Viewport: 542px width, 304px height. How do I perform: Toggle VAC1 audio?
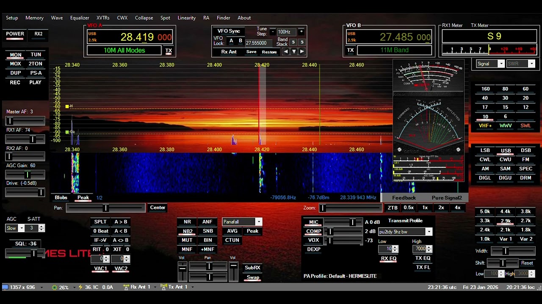point(100,269)
